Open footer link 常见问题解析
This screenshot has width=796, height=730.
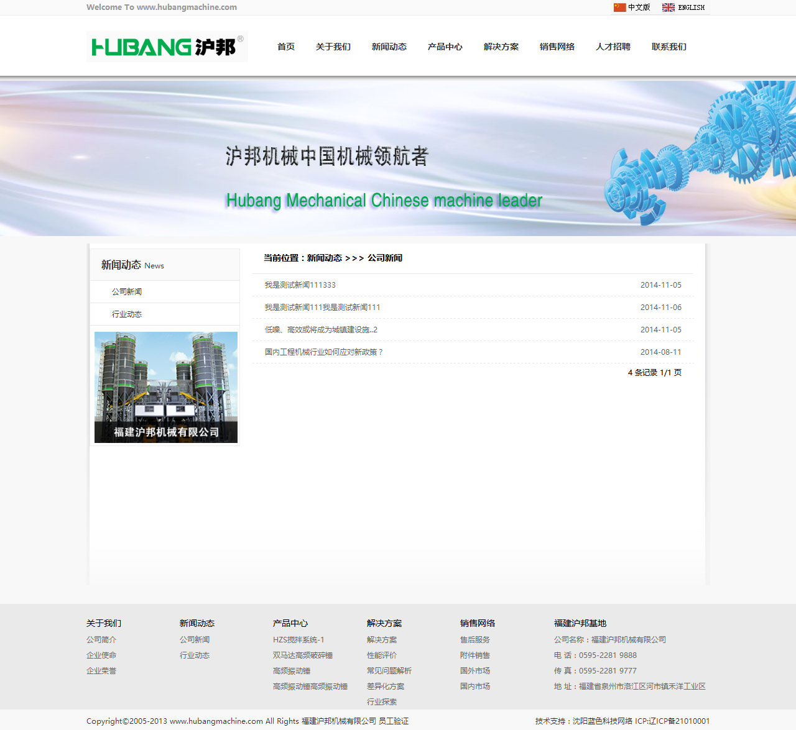(389, 671)
